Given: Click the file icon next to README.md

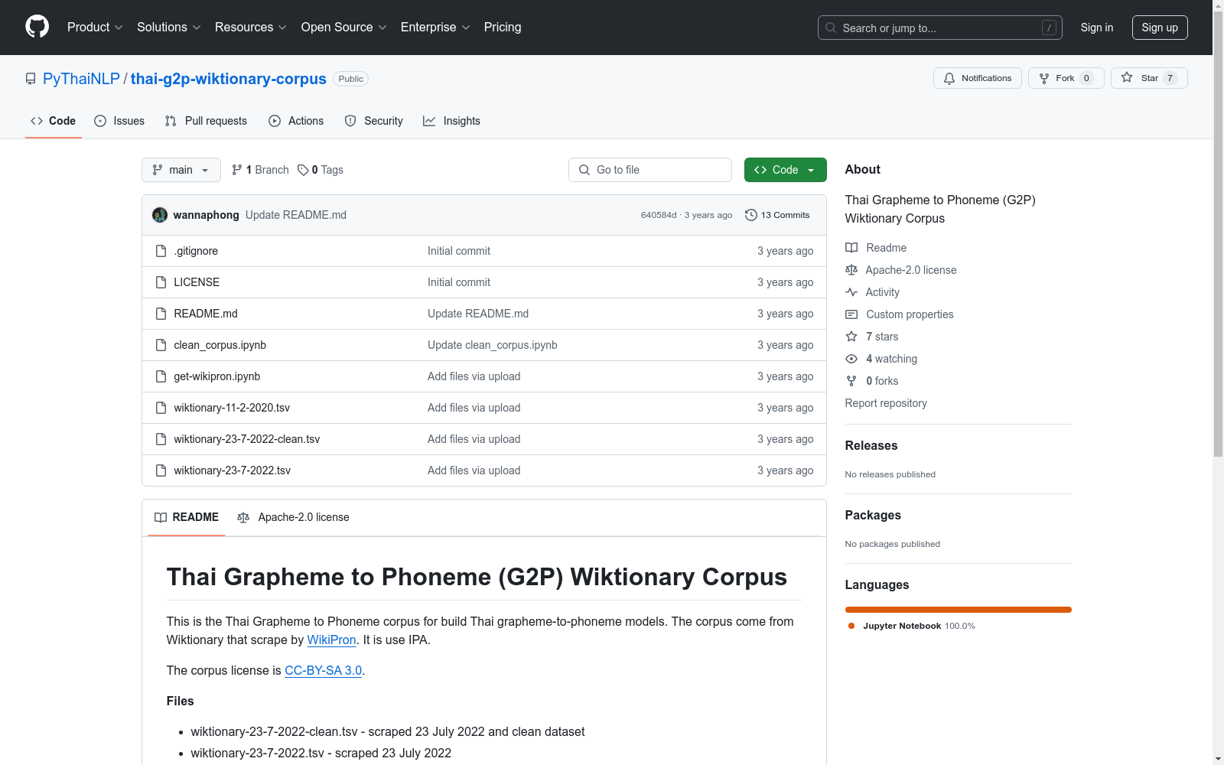Looking at the screenshot, I should point(161,314).
